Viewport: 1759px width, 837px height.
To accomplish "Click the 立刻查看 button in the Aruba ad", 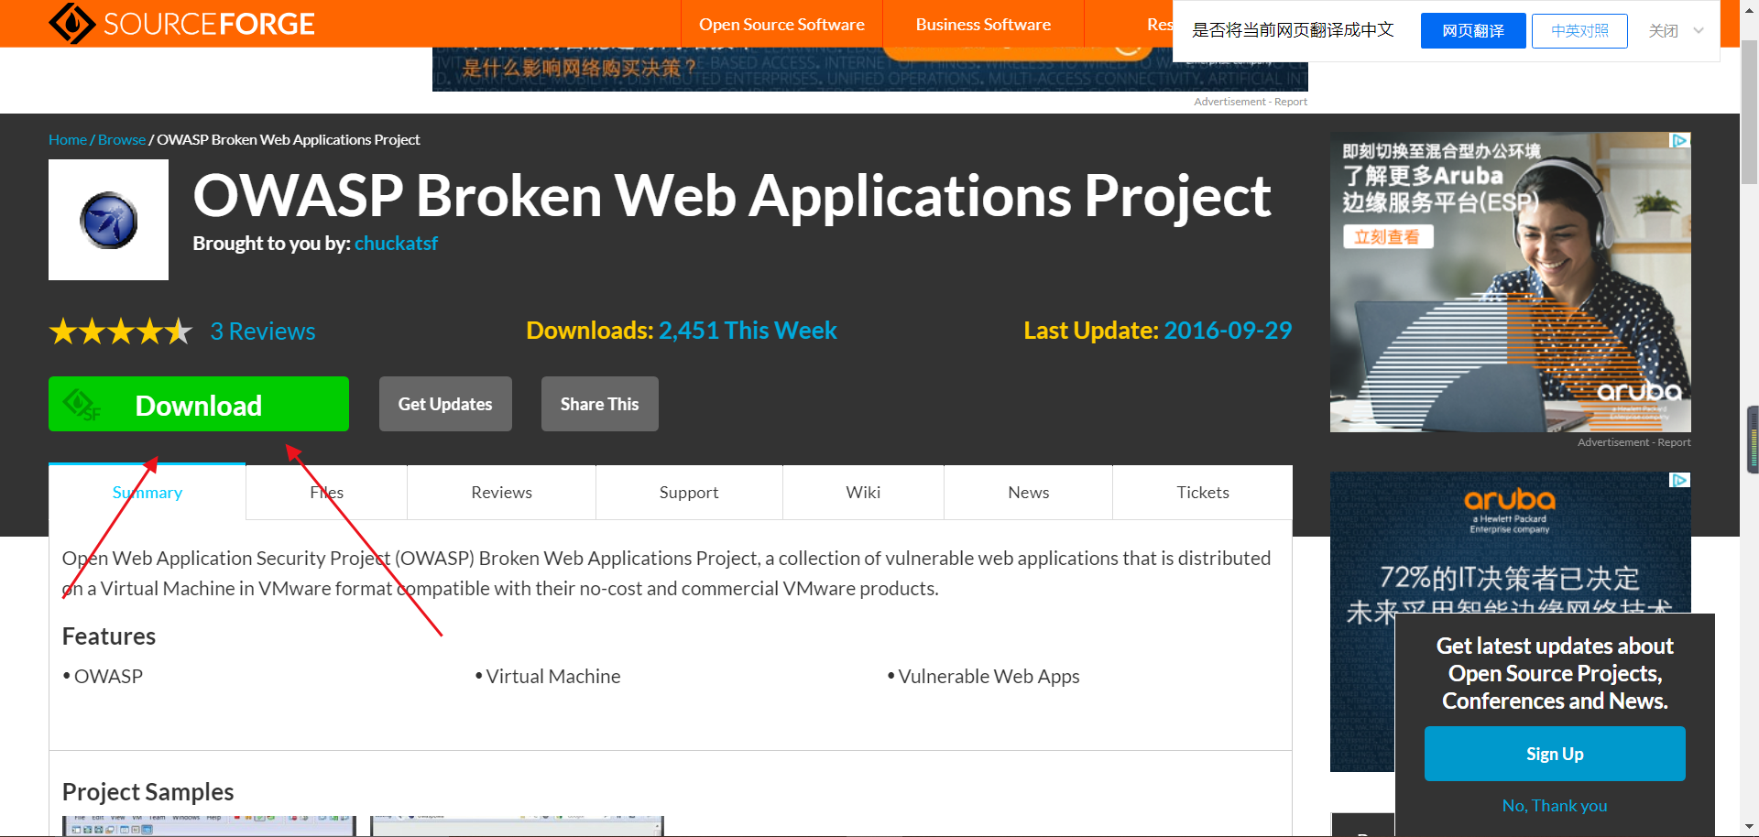I will tap(1387, 237).
